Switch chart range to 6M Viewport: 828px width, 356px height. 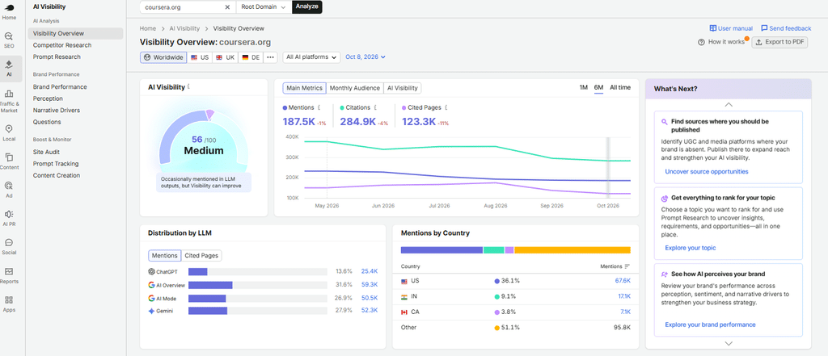(598, 87)
